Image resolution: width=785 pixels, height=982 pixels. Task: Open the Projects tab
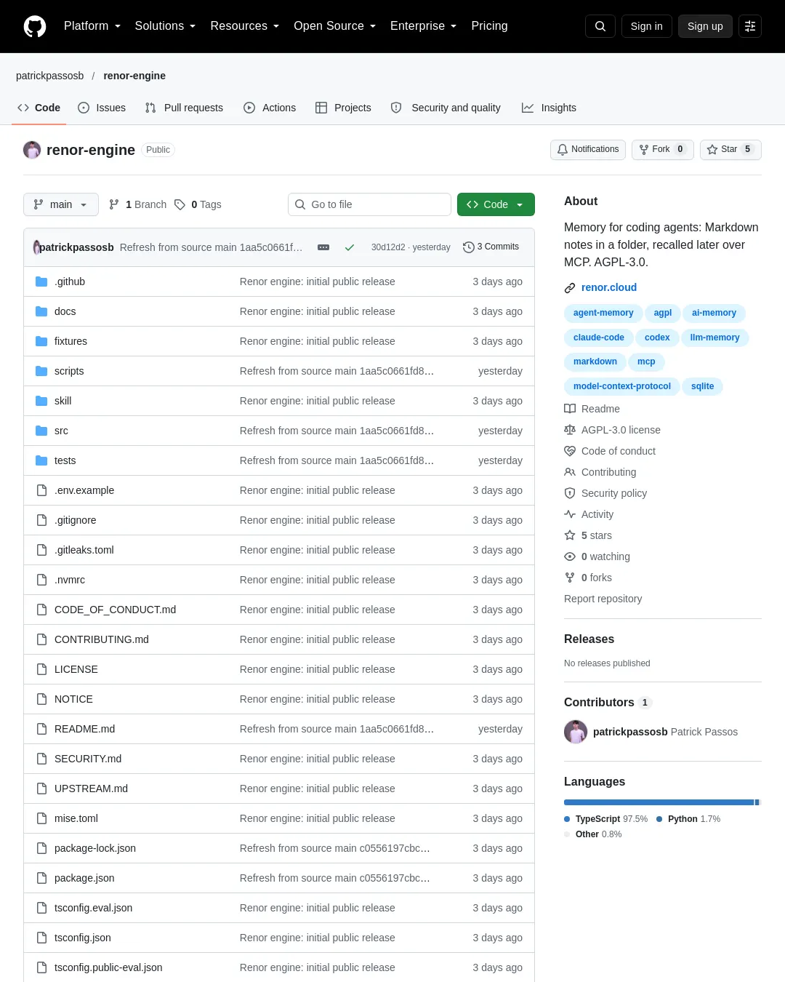[x=343, y=108]
